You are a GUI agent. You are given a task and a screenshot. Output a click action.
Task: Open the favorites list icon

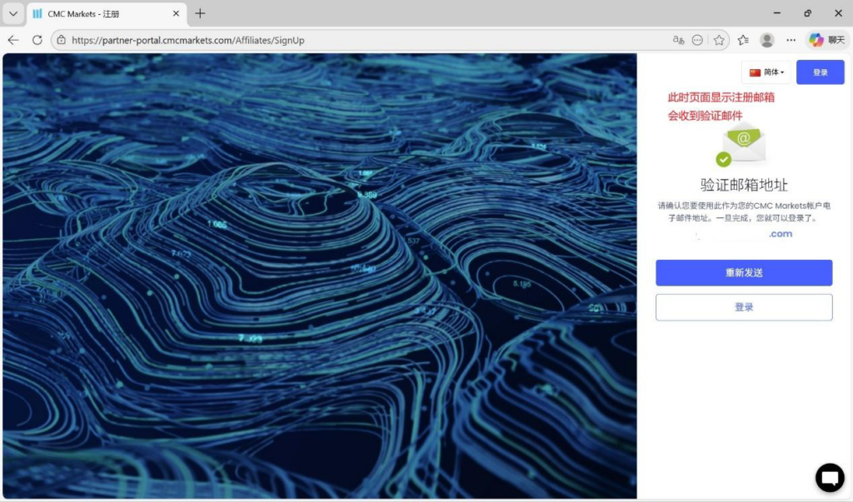point(743,40)
